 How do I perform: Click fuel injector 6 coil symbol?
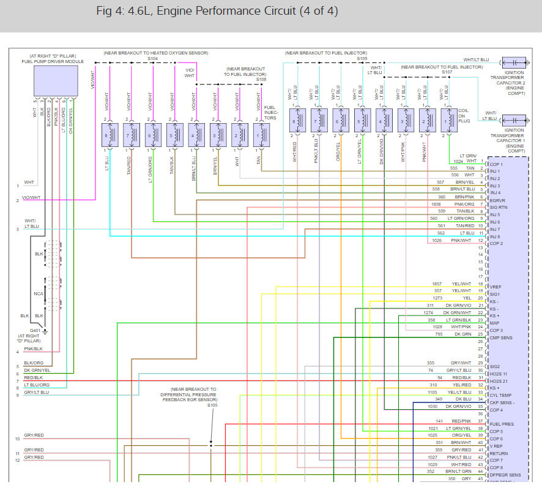(x=153, y=135)
